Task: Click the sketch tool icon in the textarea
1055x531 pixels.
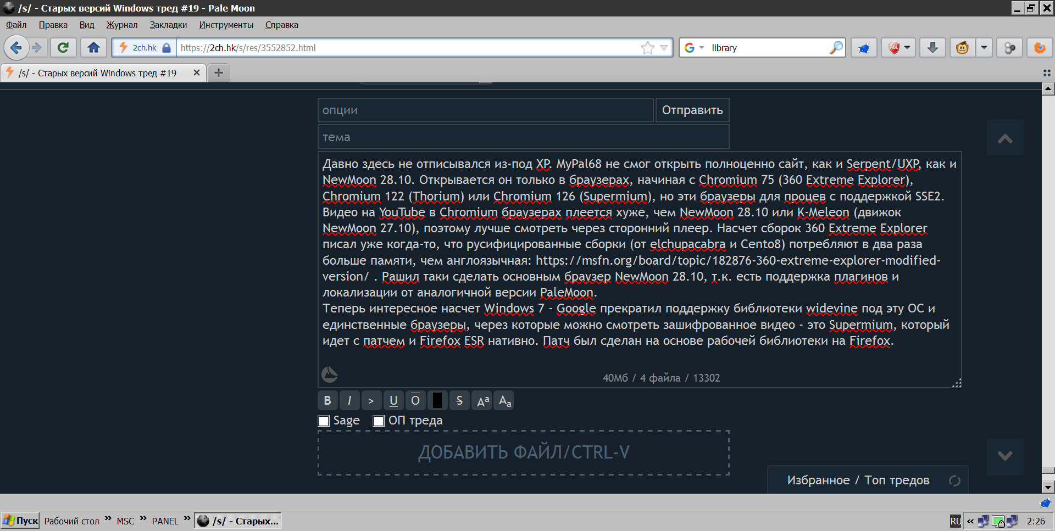Action: coord(330,375)
